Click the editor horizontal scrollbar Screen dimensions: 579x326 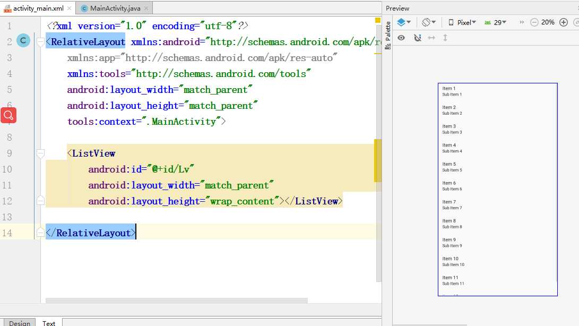click(x=177, y=301)
